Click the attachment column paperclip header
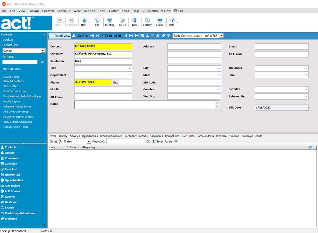Screen dimensions: 318x233 pos(310,147)
